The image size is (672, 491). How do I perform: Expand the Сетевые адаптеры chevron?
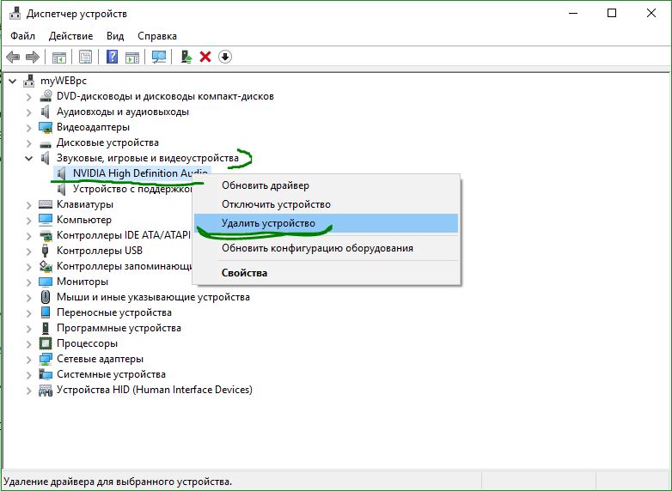point(28,359)
